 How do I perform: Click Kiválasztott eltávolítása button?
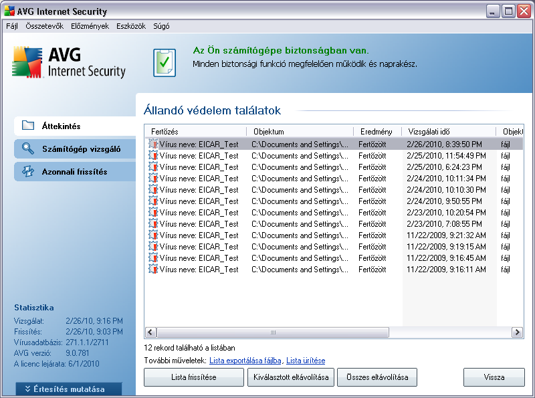[291, 377]
